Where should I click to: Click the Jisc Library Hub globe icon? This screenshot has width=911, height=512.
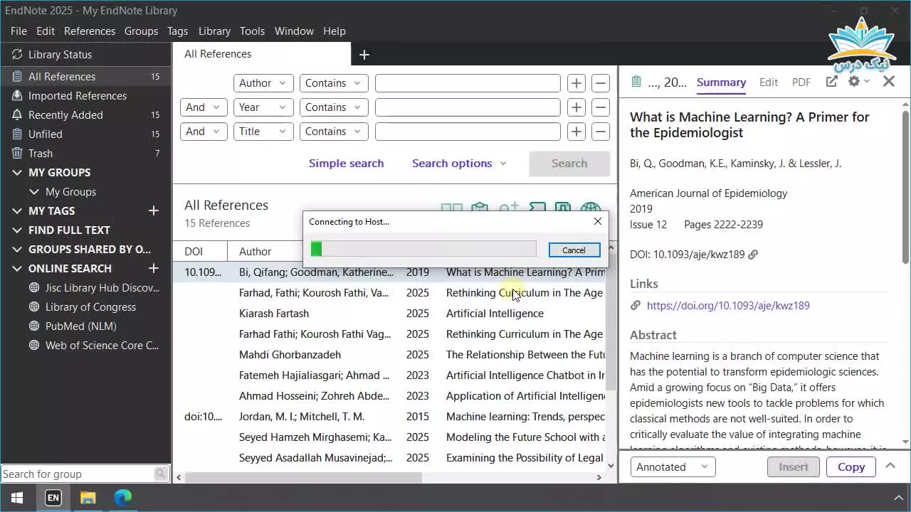point(33,288)
